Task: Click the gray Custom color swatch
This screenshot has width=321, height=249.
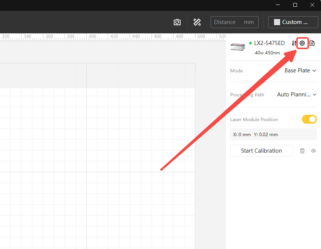Action: tap(277, 22)
